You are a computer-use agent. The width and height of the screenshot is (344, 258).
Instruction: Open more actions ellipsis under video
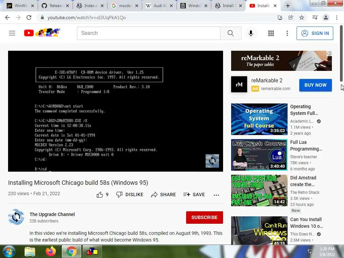click(x=216, y=195)
